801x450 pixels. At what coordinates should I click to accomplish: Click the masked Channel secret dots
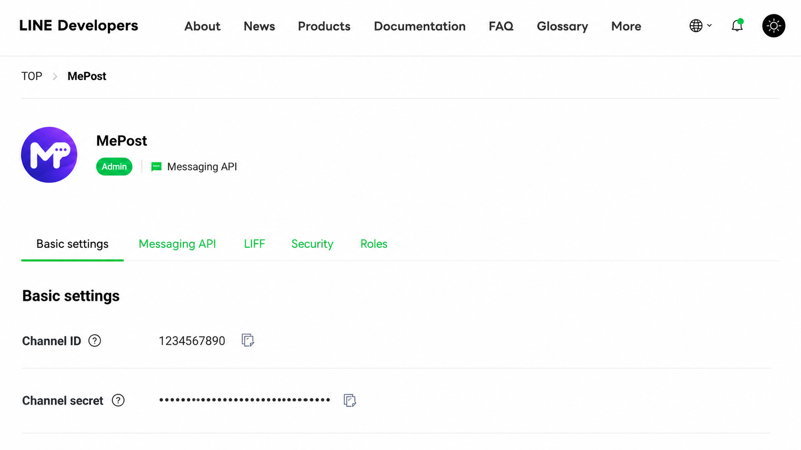(244, 400)
